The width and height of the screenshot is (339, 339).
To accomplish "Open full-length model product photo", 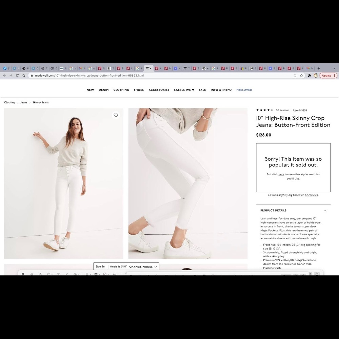I will coord(64,183).
